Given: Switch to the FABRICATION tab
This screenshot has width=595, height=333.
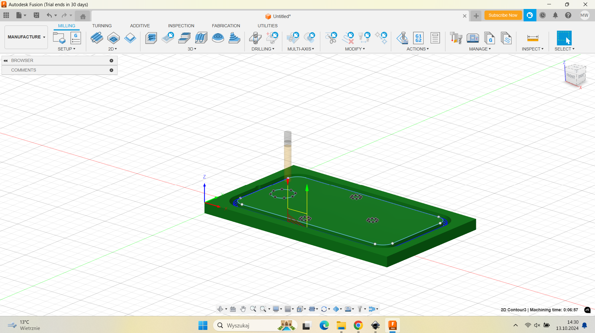Looking at the screenshot, I should click(226, 26).
